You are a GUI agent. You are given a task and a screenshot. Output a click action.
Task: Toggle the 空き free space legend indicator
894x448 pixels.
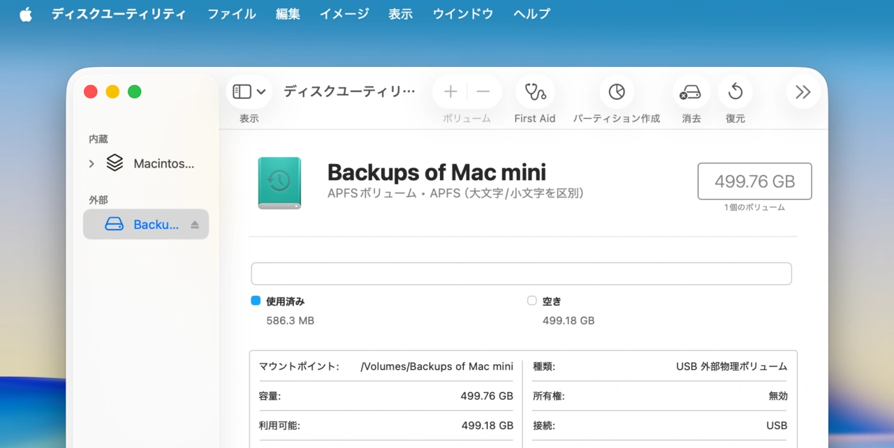(532, 300)
